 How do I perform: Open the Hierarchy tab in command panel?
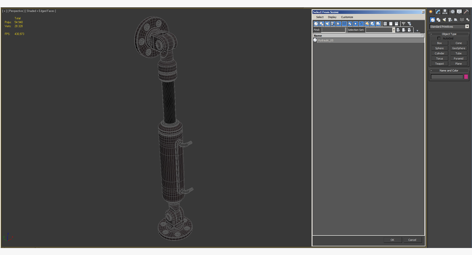pyautogui.click(x=445, y=11)
